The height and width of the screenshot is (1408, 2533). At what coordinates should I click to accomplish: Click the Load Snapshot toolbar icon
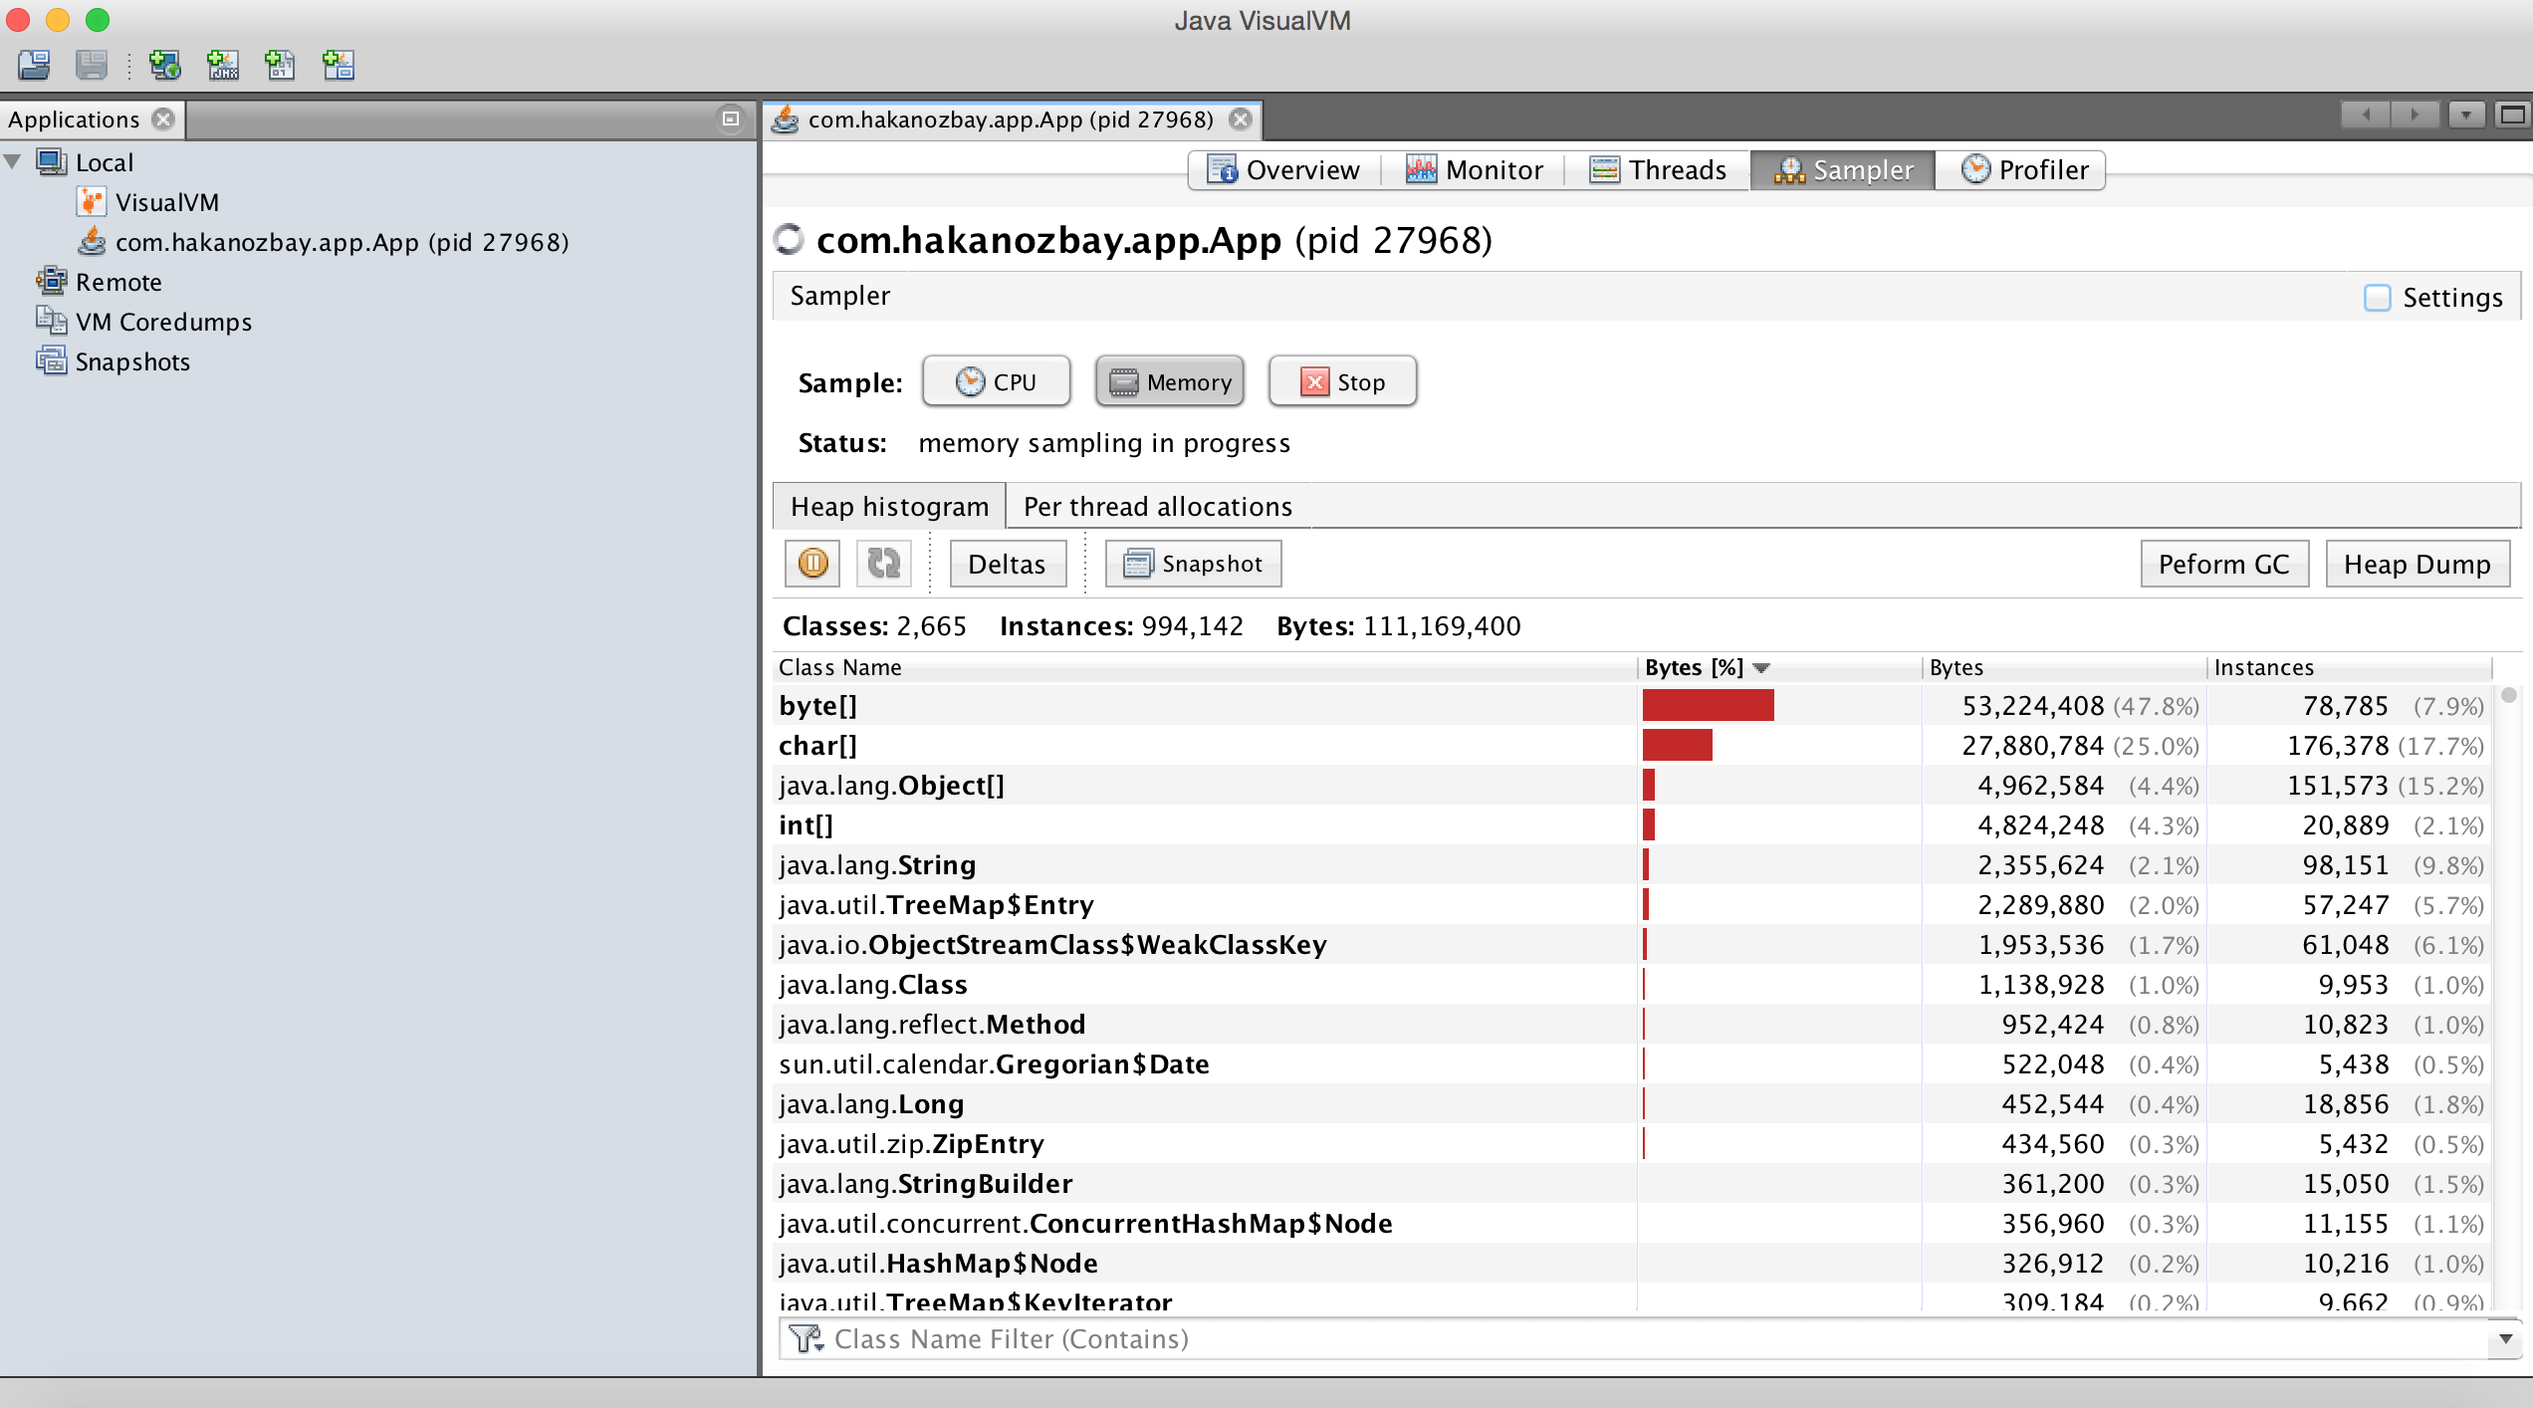point(34,66)
